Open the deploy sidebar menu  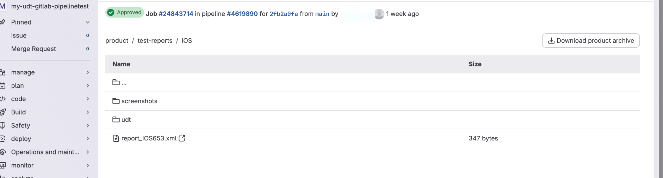[21, 139]
